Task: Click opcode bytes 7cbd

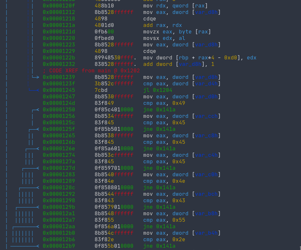Action: 101,90
